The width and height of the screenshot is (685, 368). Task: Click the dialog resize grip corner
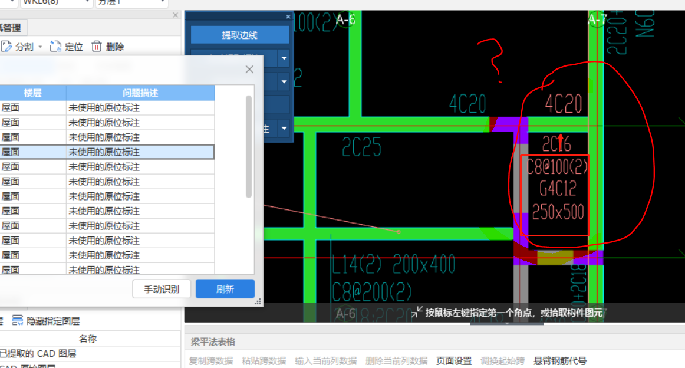[258, 301]
